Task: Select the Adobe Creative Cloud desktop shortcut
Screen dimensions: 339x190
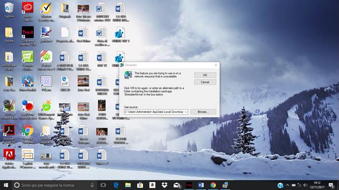Action: (x=27, y=12)
